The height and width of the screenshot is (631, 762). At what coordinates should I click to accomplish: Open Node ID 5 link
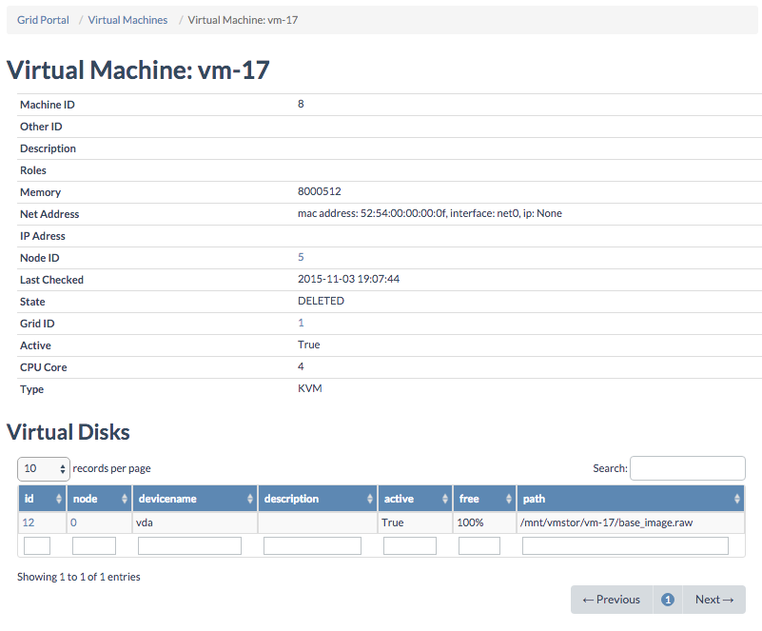[x=301, y=257]
